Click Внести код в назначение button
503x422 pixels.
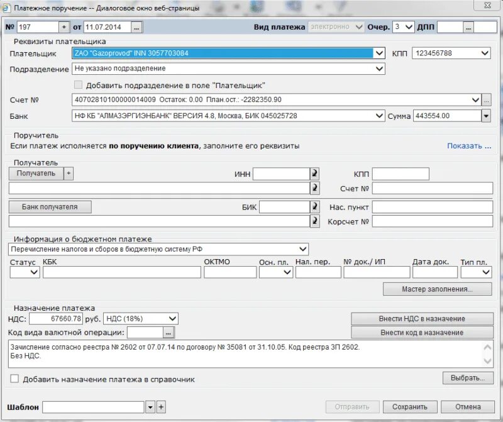[x=422, y=333]
